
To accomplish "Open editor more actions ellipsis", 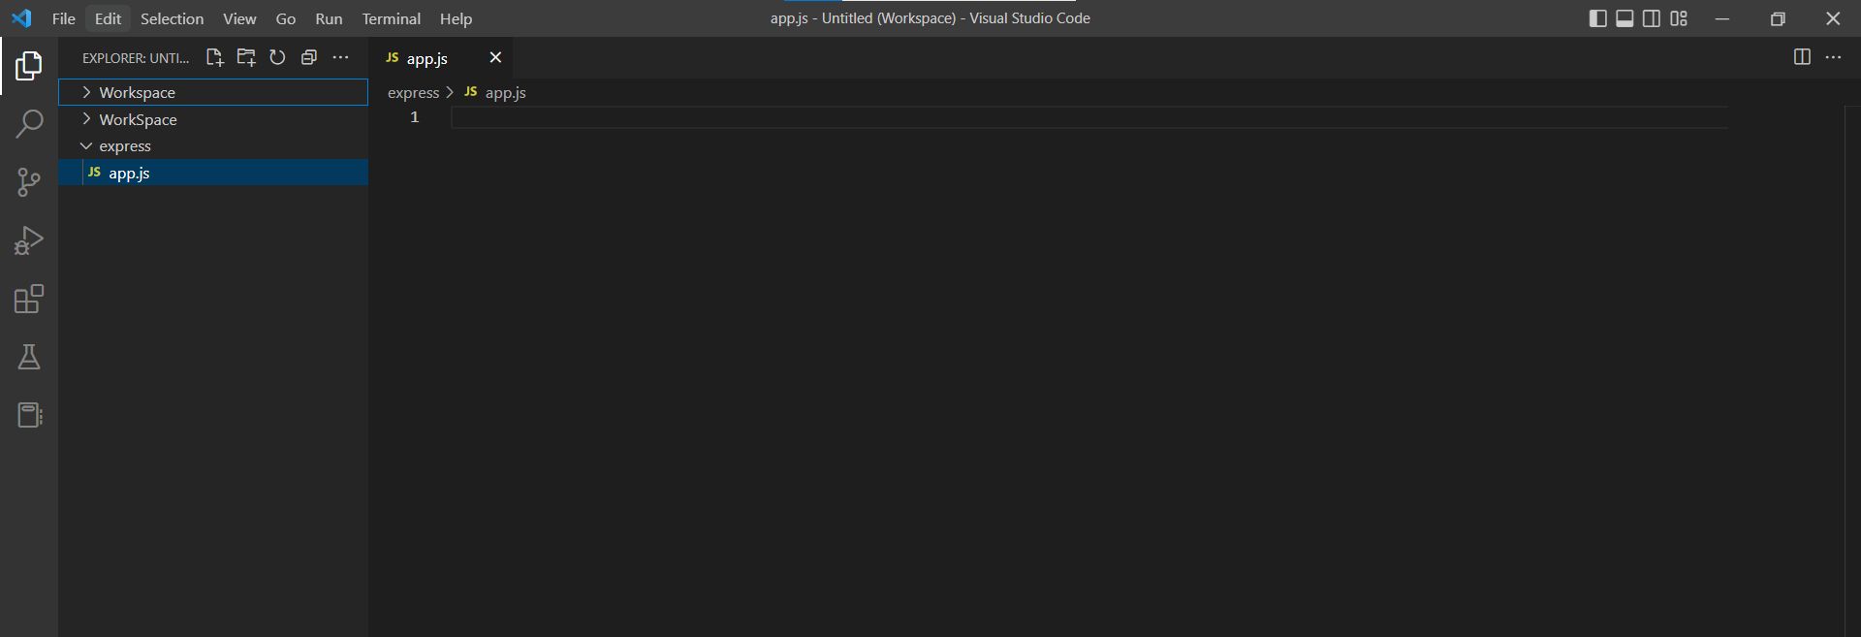I will click(1833, 57).
